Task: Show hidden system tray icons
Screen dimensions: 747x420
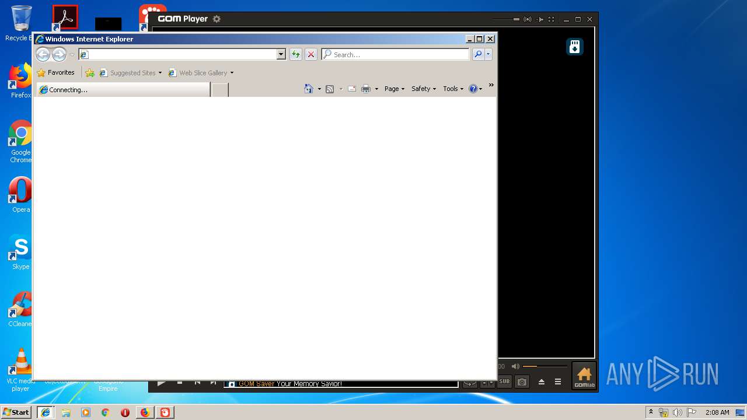Action: [x=651, y=412]
